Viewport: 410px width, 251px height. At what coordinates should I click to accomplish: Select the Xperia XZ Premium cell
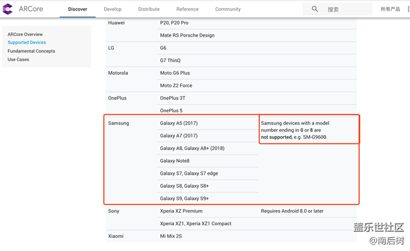(181, 211)
